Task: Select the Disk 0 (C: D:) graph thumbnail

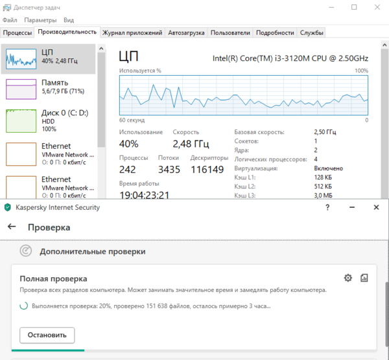Action: tap(21, 120)
